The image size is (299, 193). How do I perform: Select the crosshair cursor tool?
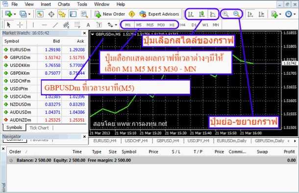(x=20, y=25)
